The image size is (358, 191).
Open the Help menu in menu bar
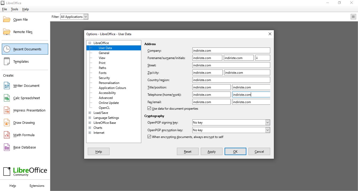coord(25,9)
